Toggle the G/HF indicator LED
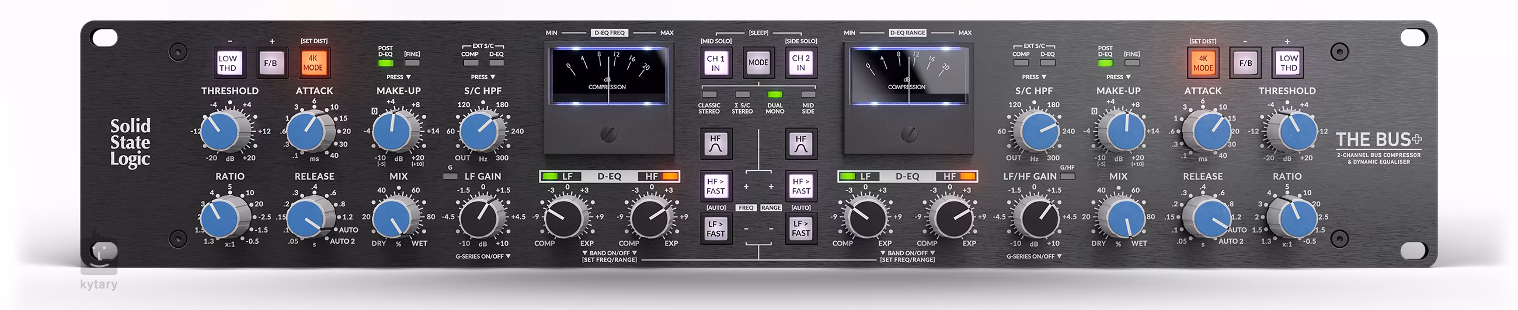Image resolution: width=1518 pixels, height=310 pixels. [1067, 177]
